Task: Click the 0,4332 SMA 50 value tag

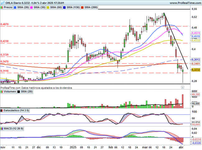Action: 196,40
